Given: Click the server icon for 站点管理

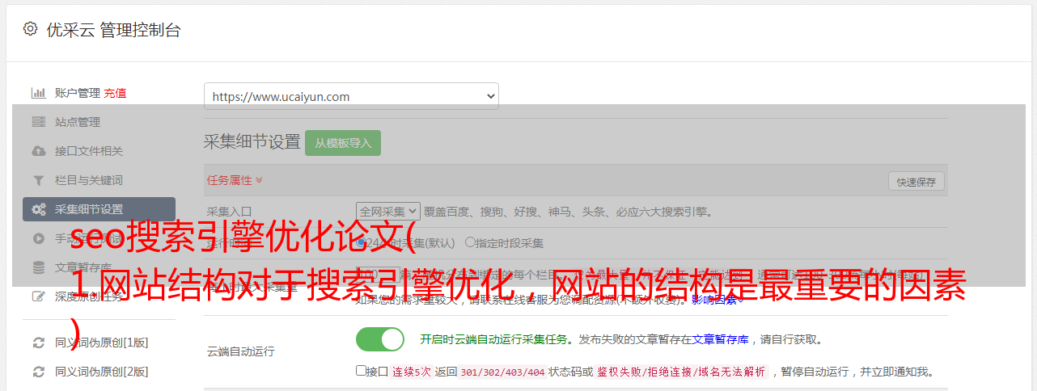Looking at the screenshot, I should pyautogui.click(x=38, y=122).
